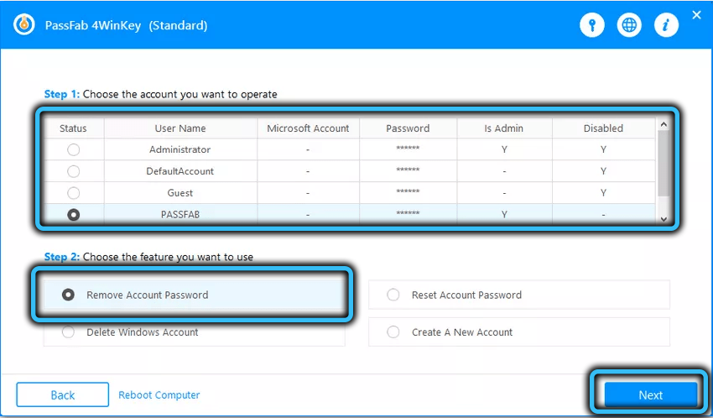Click the Back button
This screenshot has width=713, height=418.
(x=63, y=394)
